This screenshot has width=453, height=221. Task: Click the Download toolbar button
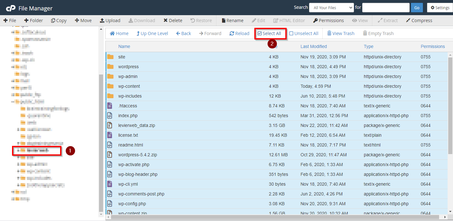pos(142,21)
